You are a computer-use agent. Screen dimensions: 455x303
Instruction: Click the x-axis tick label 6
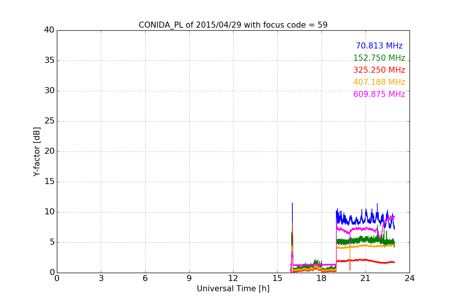[145, 278]
